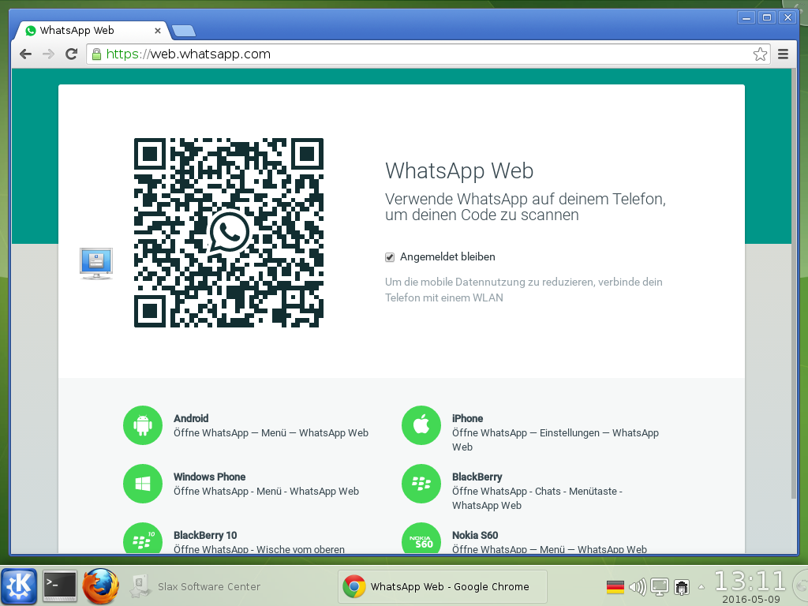
Task: Select the WhatsApp Web tab
Action: click(93, 31)
